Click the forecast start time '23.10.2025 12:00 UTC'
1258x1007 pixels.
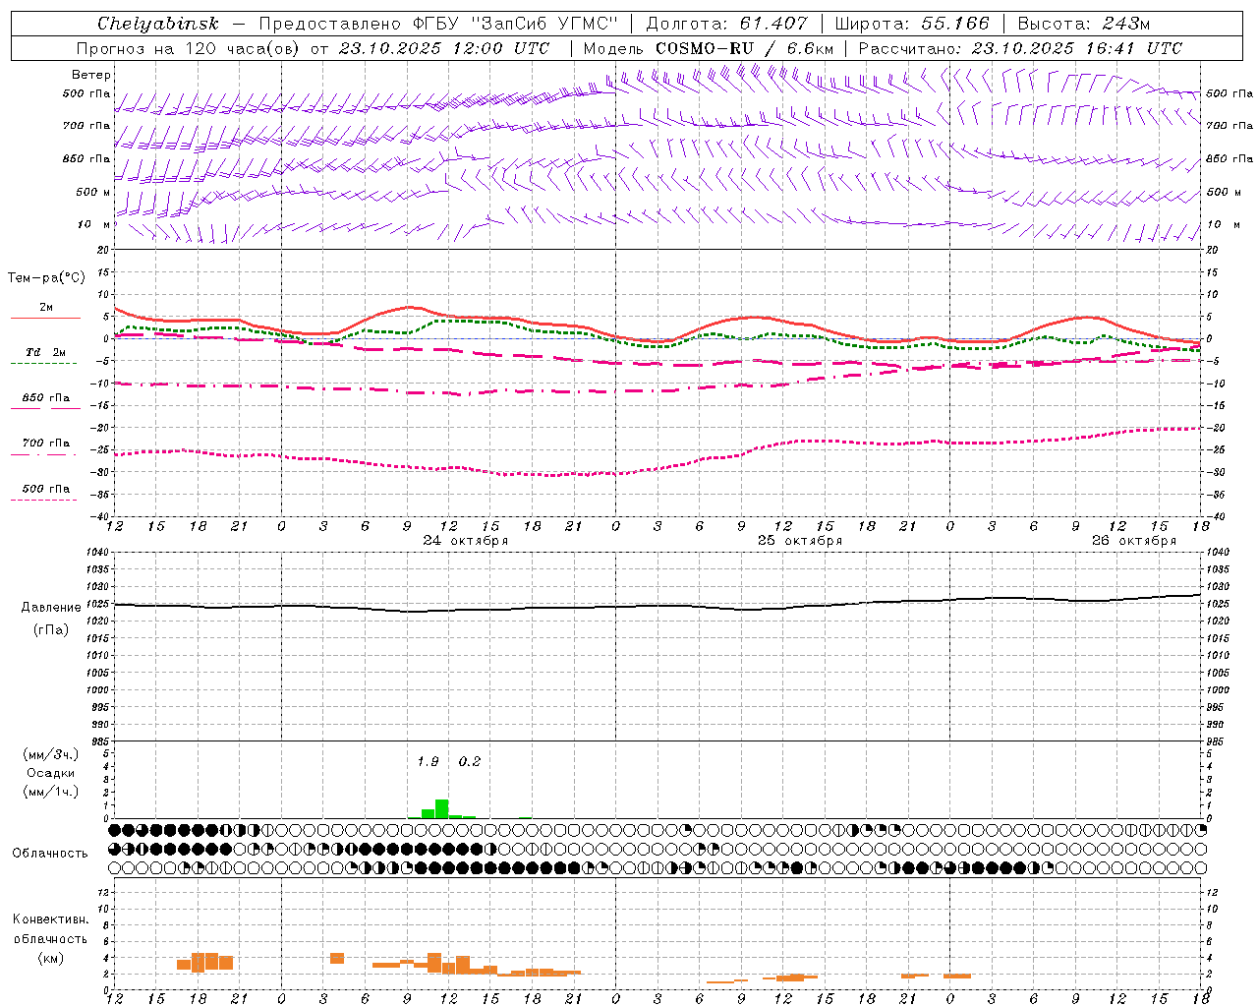click(444, 48)
